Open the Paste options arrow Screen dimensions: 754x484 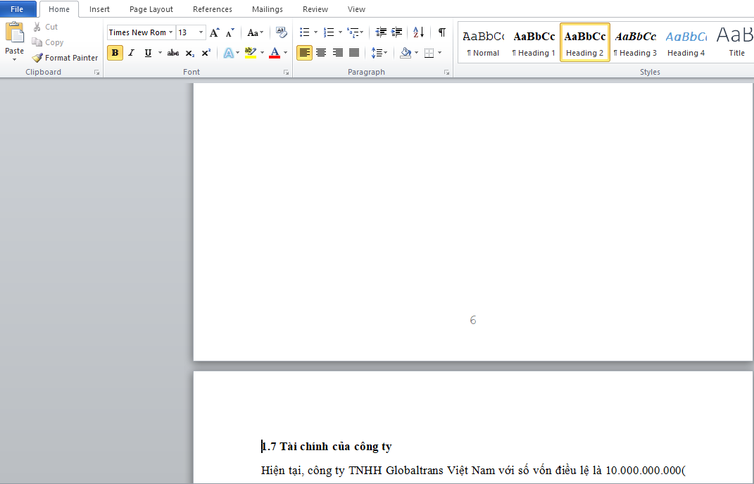14,60
